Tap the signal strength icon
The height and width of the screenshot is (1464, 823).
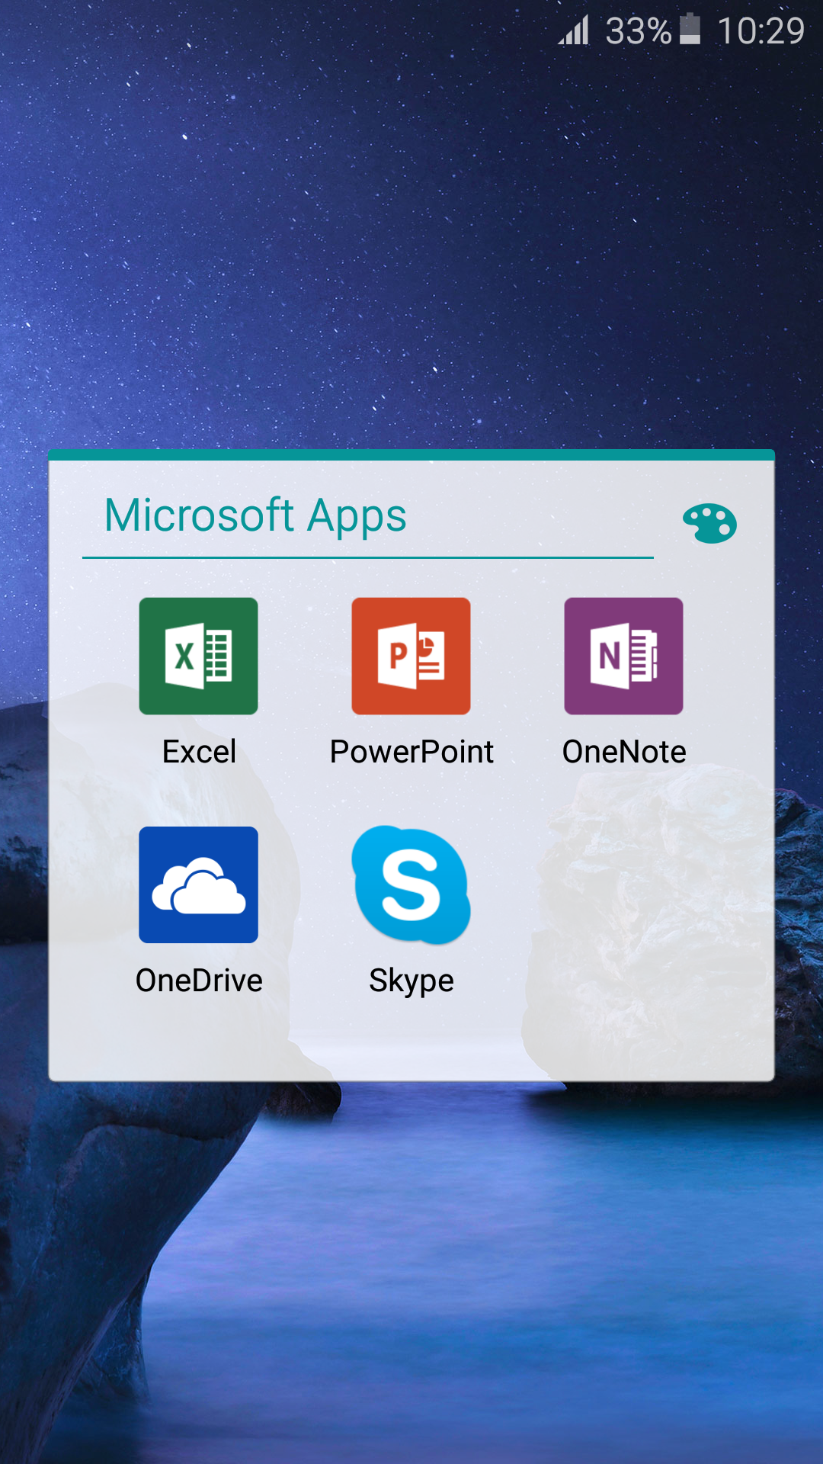tap(574, 31)
